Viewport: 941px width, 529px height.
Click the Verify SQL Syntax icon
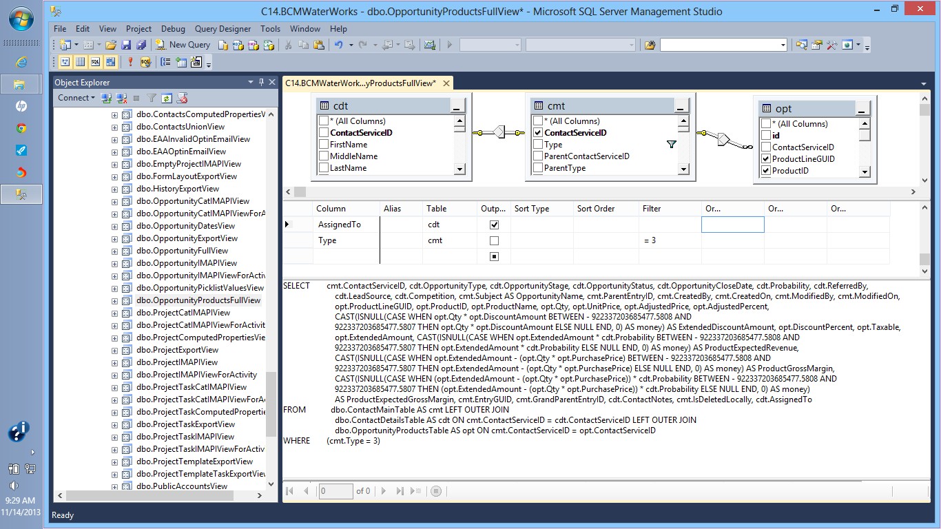[145, 62]
